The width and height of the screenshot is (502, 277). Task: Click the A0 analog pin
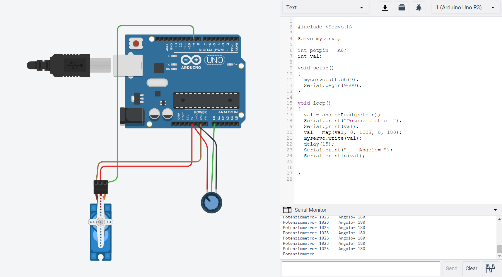coord(214,124)
